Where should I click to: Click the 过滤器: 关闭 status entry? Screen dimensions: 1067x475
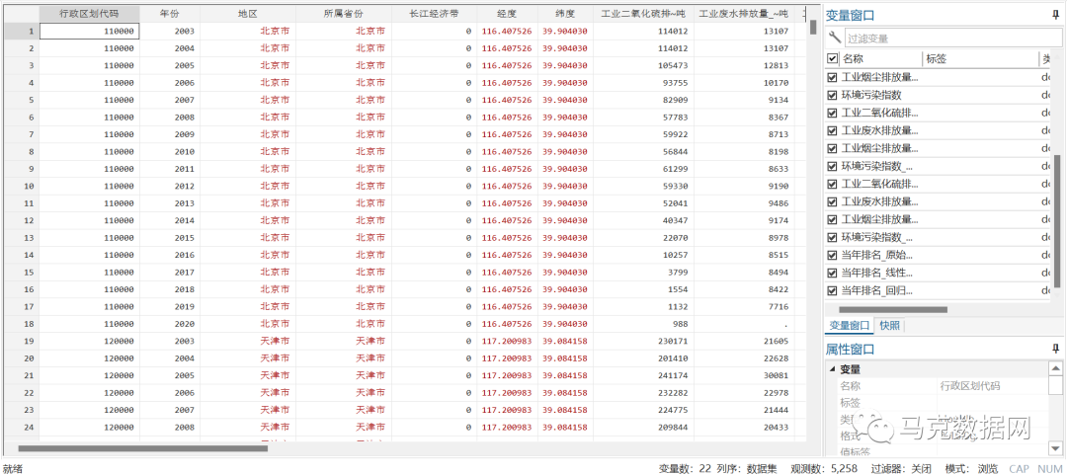pyautogui.click(x=901, y=468)
